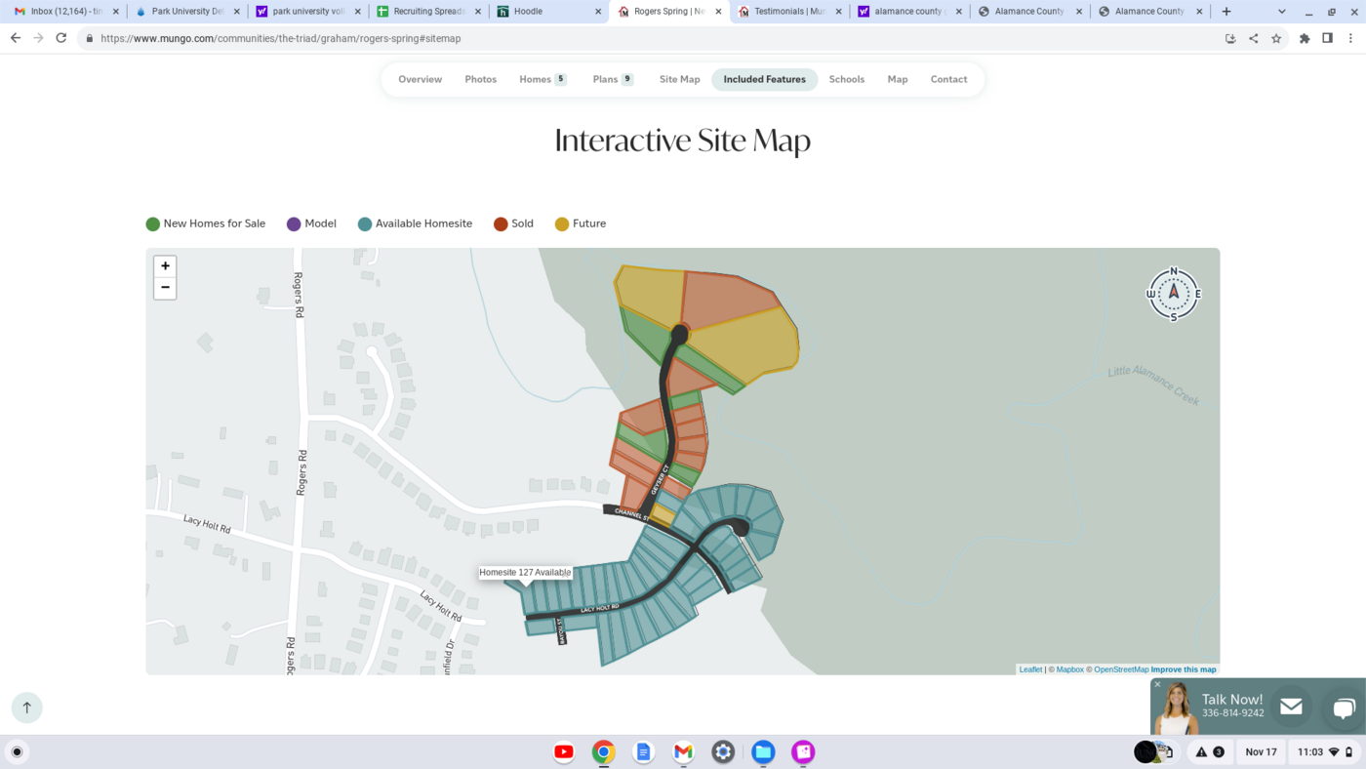Image resolution: width=1366 pixels, height=769 pixels.
Task: Open the live chat bubble icon
Action: click(x=1343, y=708)
